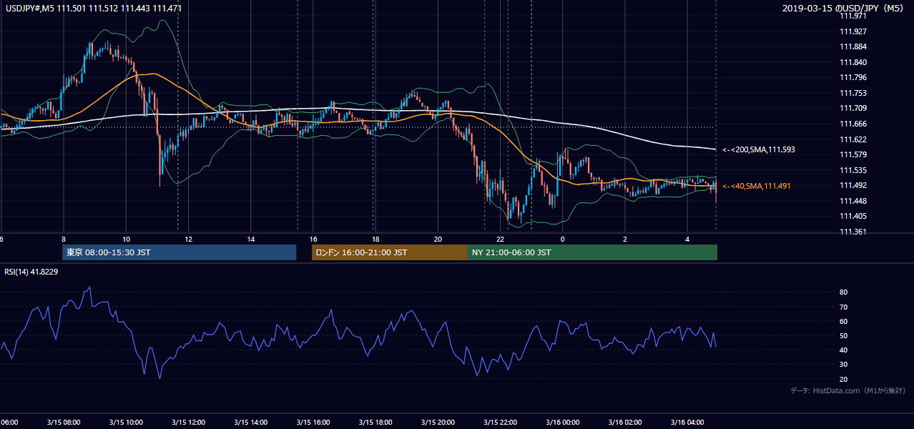Click hour tick 20 under the price chart
The width and height of the screenshot is (914, 429).
pos(438,239)
